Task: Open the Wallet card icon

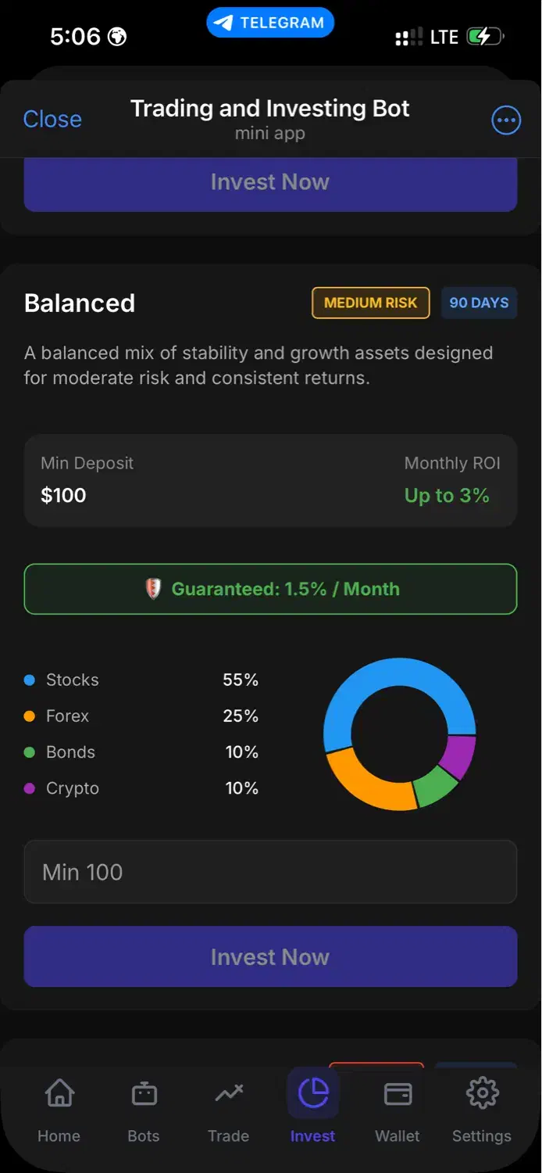Action: coord(398,1093)
